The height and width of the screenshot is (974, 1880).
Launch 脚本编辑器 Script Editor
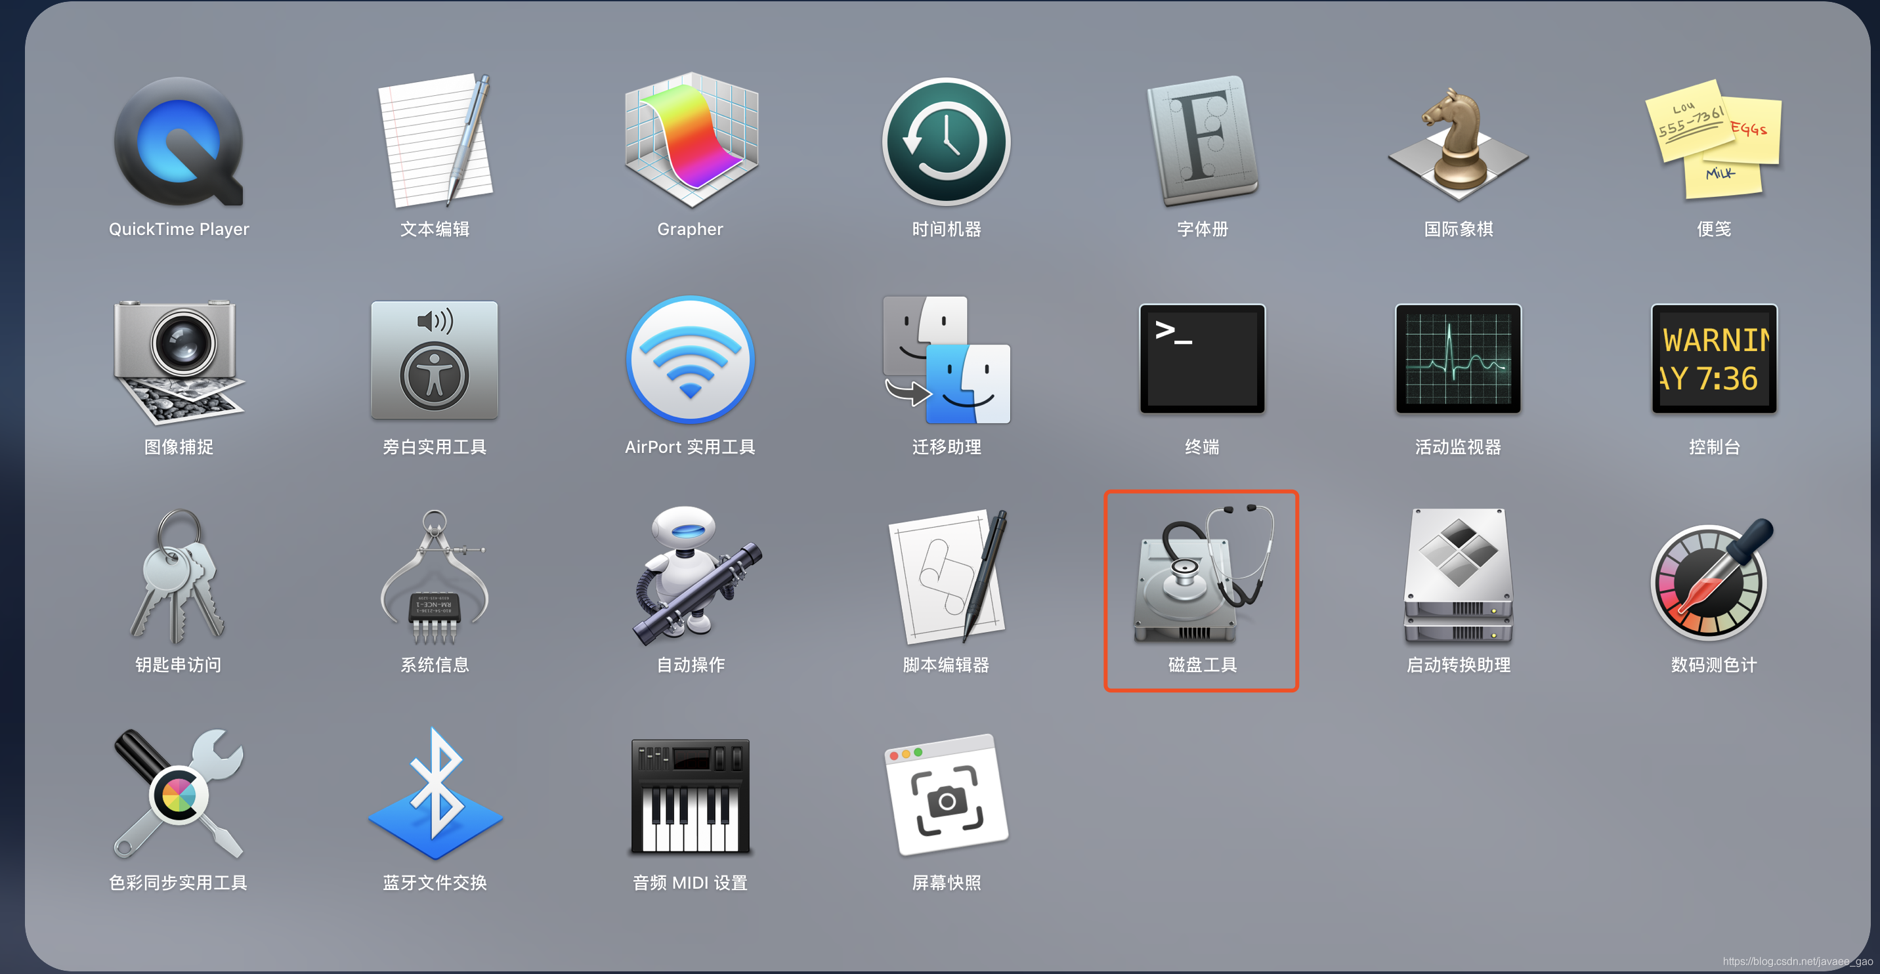coord(947,576)
